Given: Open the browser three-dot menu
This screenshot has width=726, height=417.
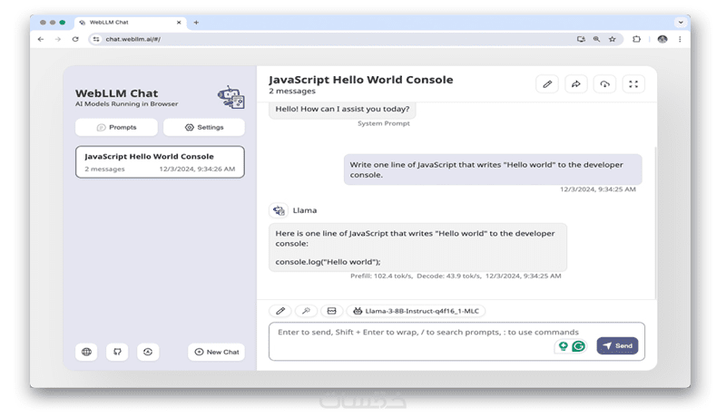Looking at the screenshot, I should 680,39.
